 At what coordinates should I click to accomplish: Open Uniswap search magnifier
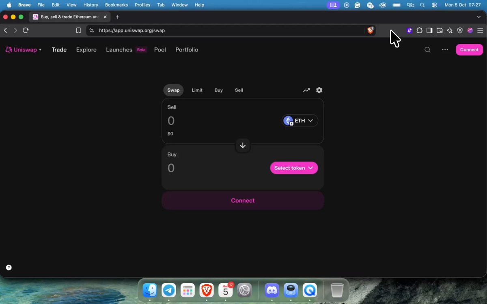tap(427, 50)
